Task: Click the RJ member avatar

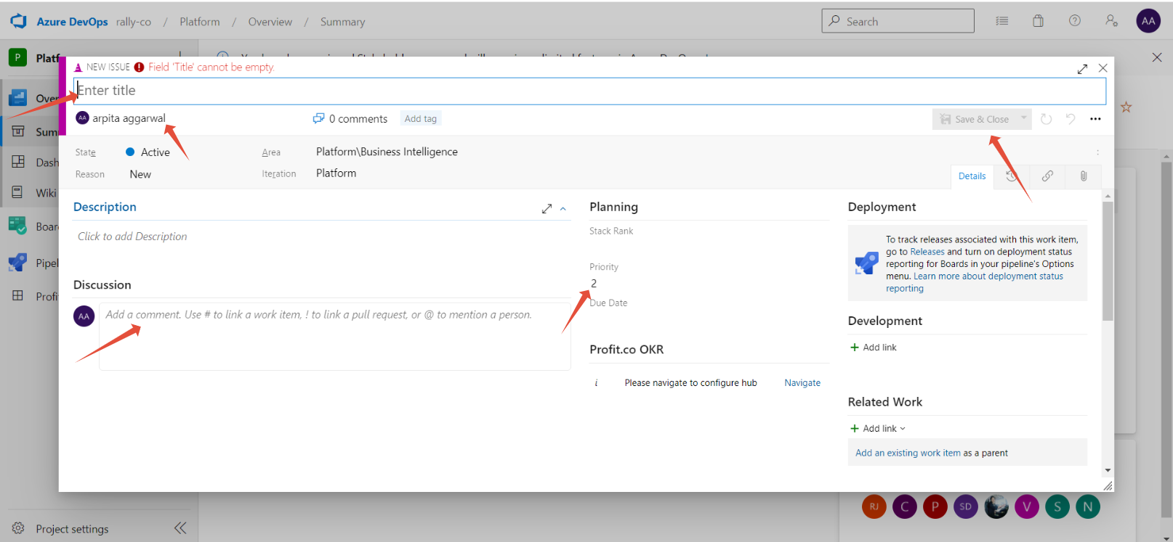Action: [x=874, y=506]
